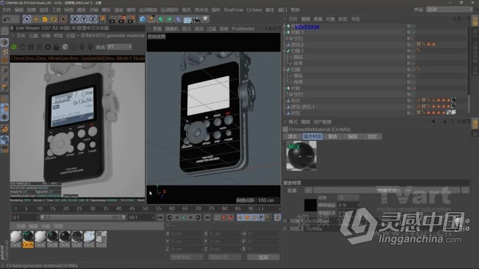Open the RealFlow menu
The width and height of the screenshot is (479, 269).
pyautogui.click(x=234, y=10)
